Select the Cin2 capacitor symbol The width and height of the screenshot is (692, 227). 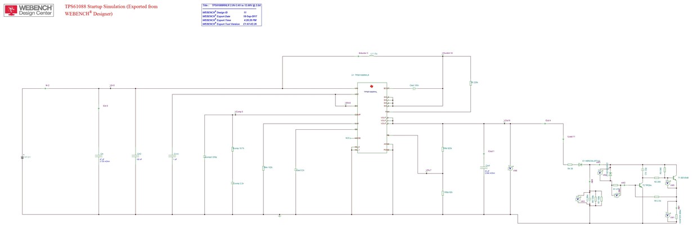tap(136, 156)
